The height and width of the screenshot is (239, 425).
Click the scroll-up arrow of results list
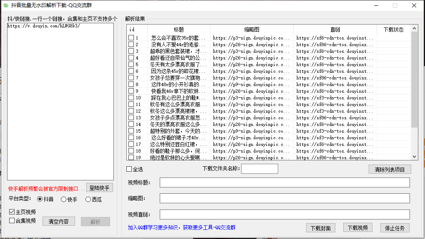[414, 28]
